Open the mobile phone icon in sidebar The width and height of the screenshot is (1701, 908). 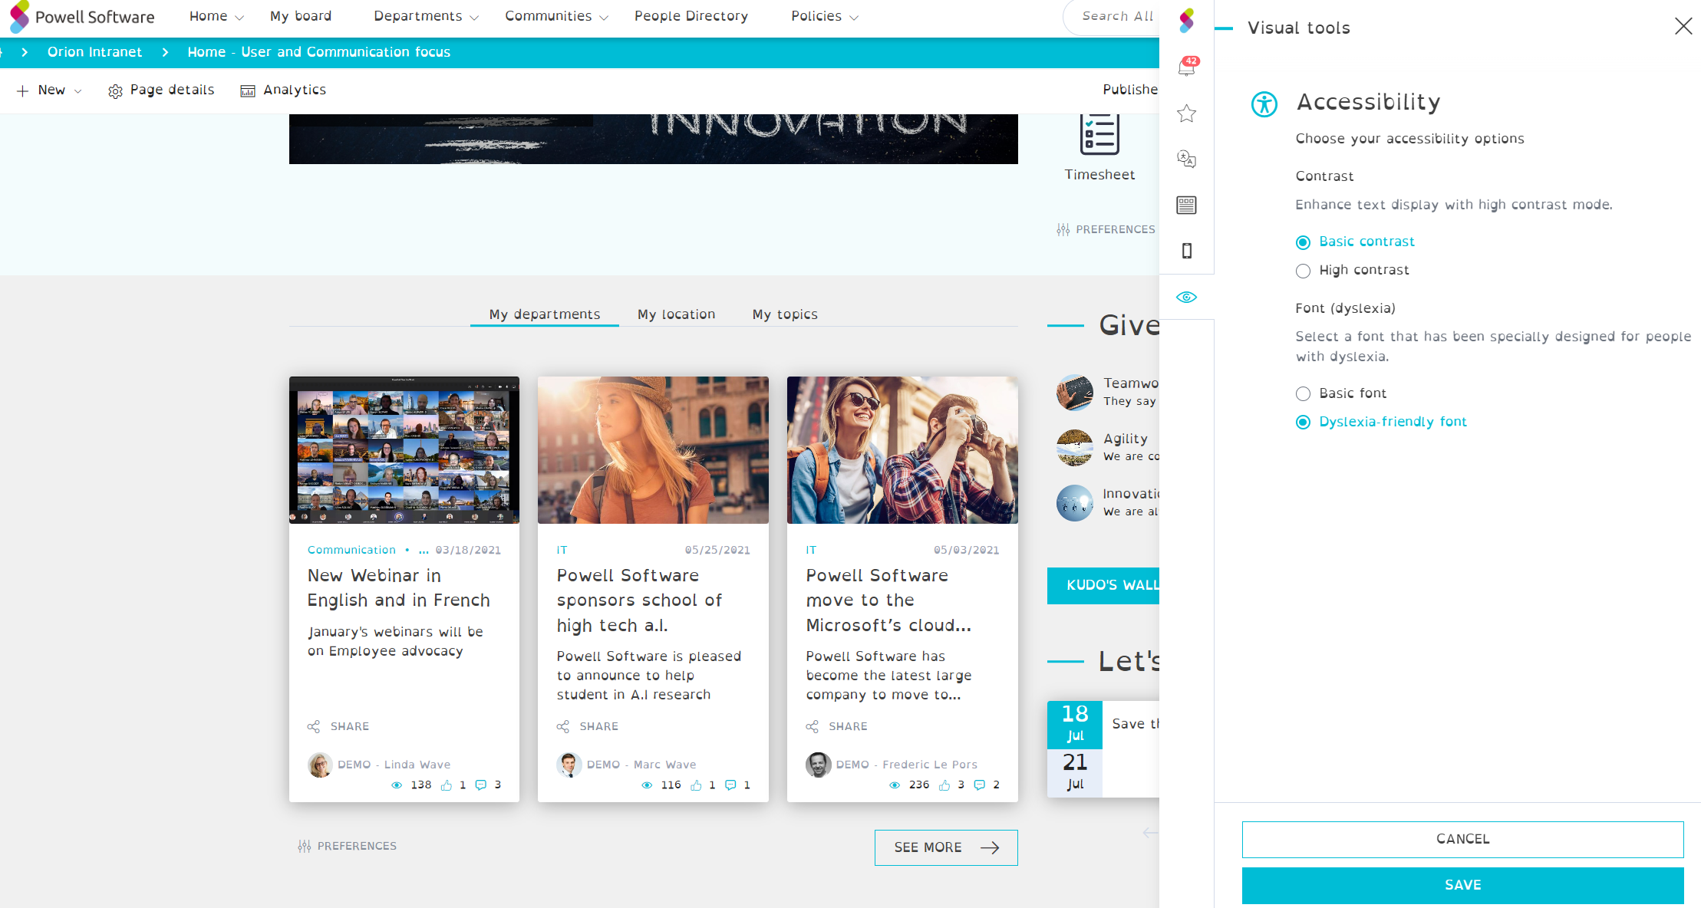click(x=1187, y=251)
